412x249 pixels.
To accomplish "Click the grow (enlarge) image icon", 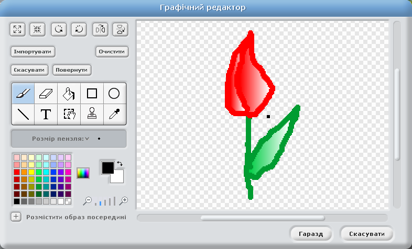I will (x=17, y=29).
